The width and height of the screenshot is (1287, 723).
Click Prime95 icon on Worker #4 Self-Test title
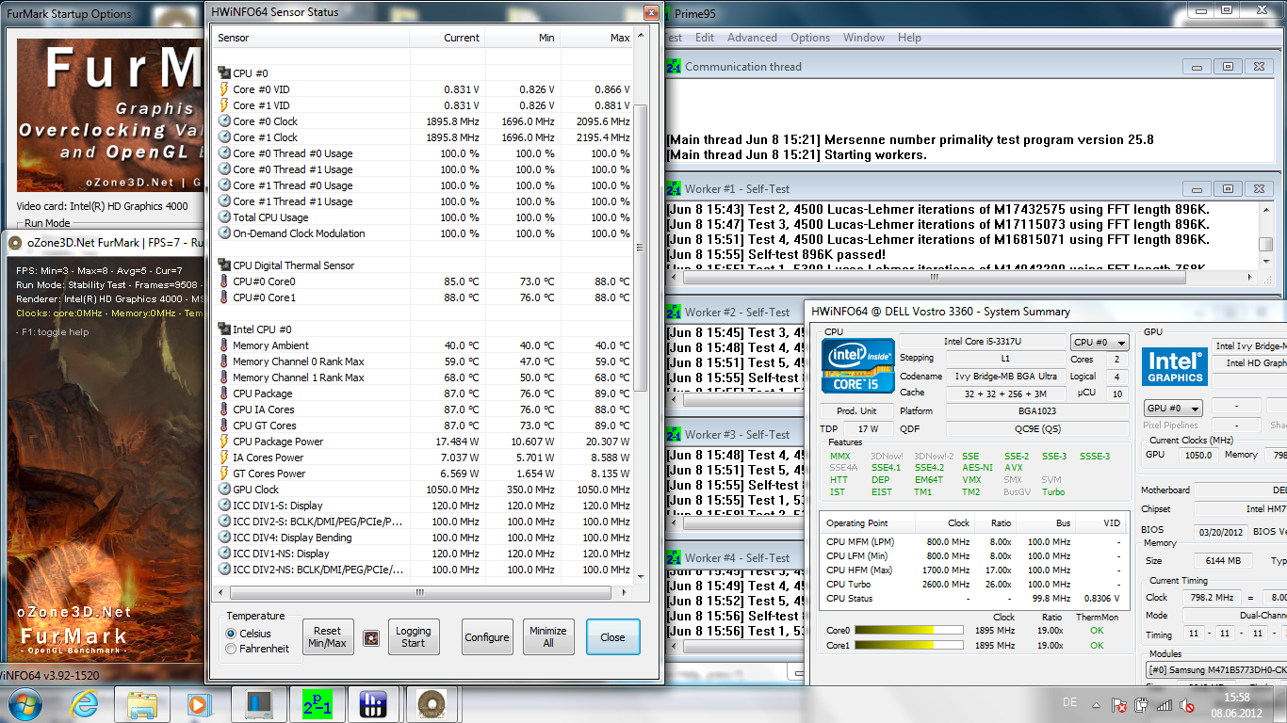(x=674, y=558)
